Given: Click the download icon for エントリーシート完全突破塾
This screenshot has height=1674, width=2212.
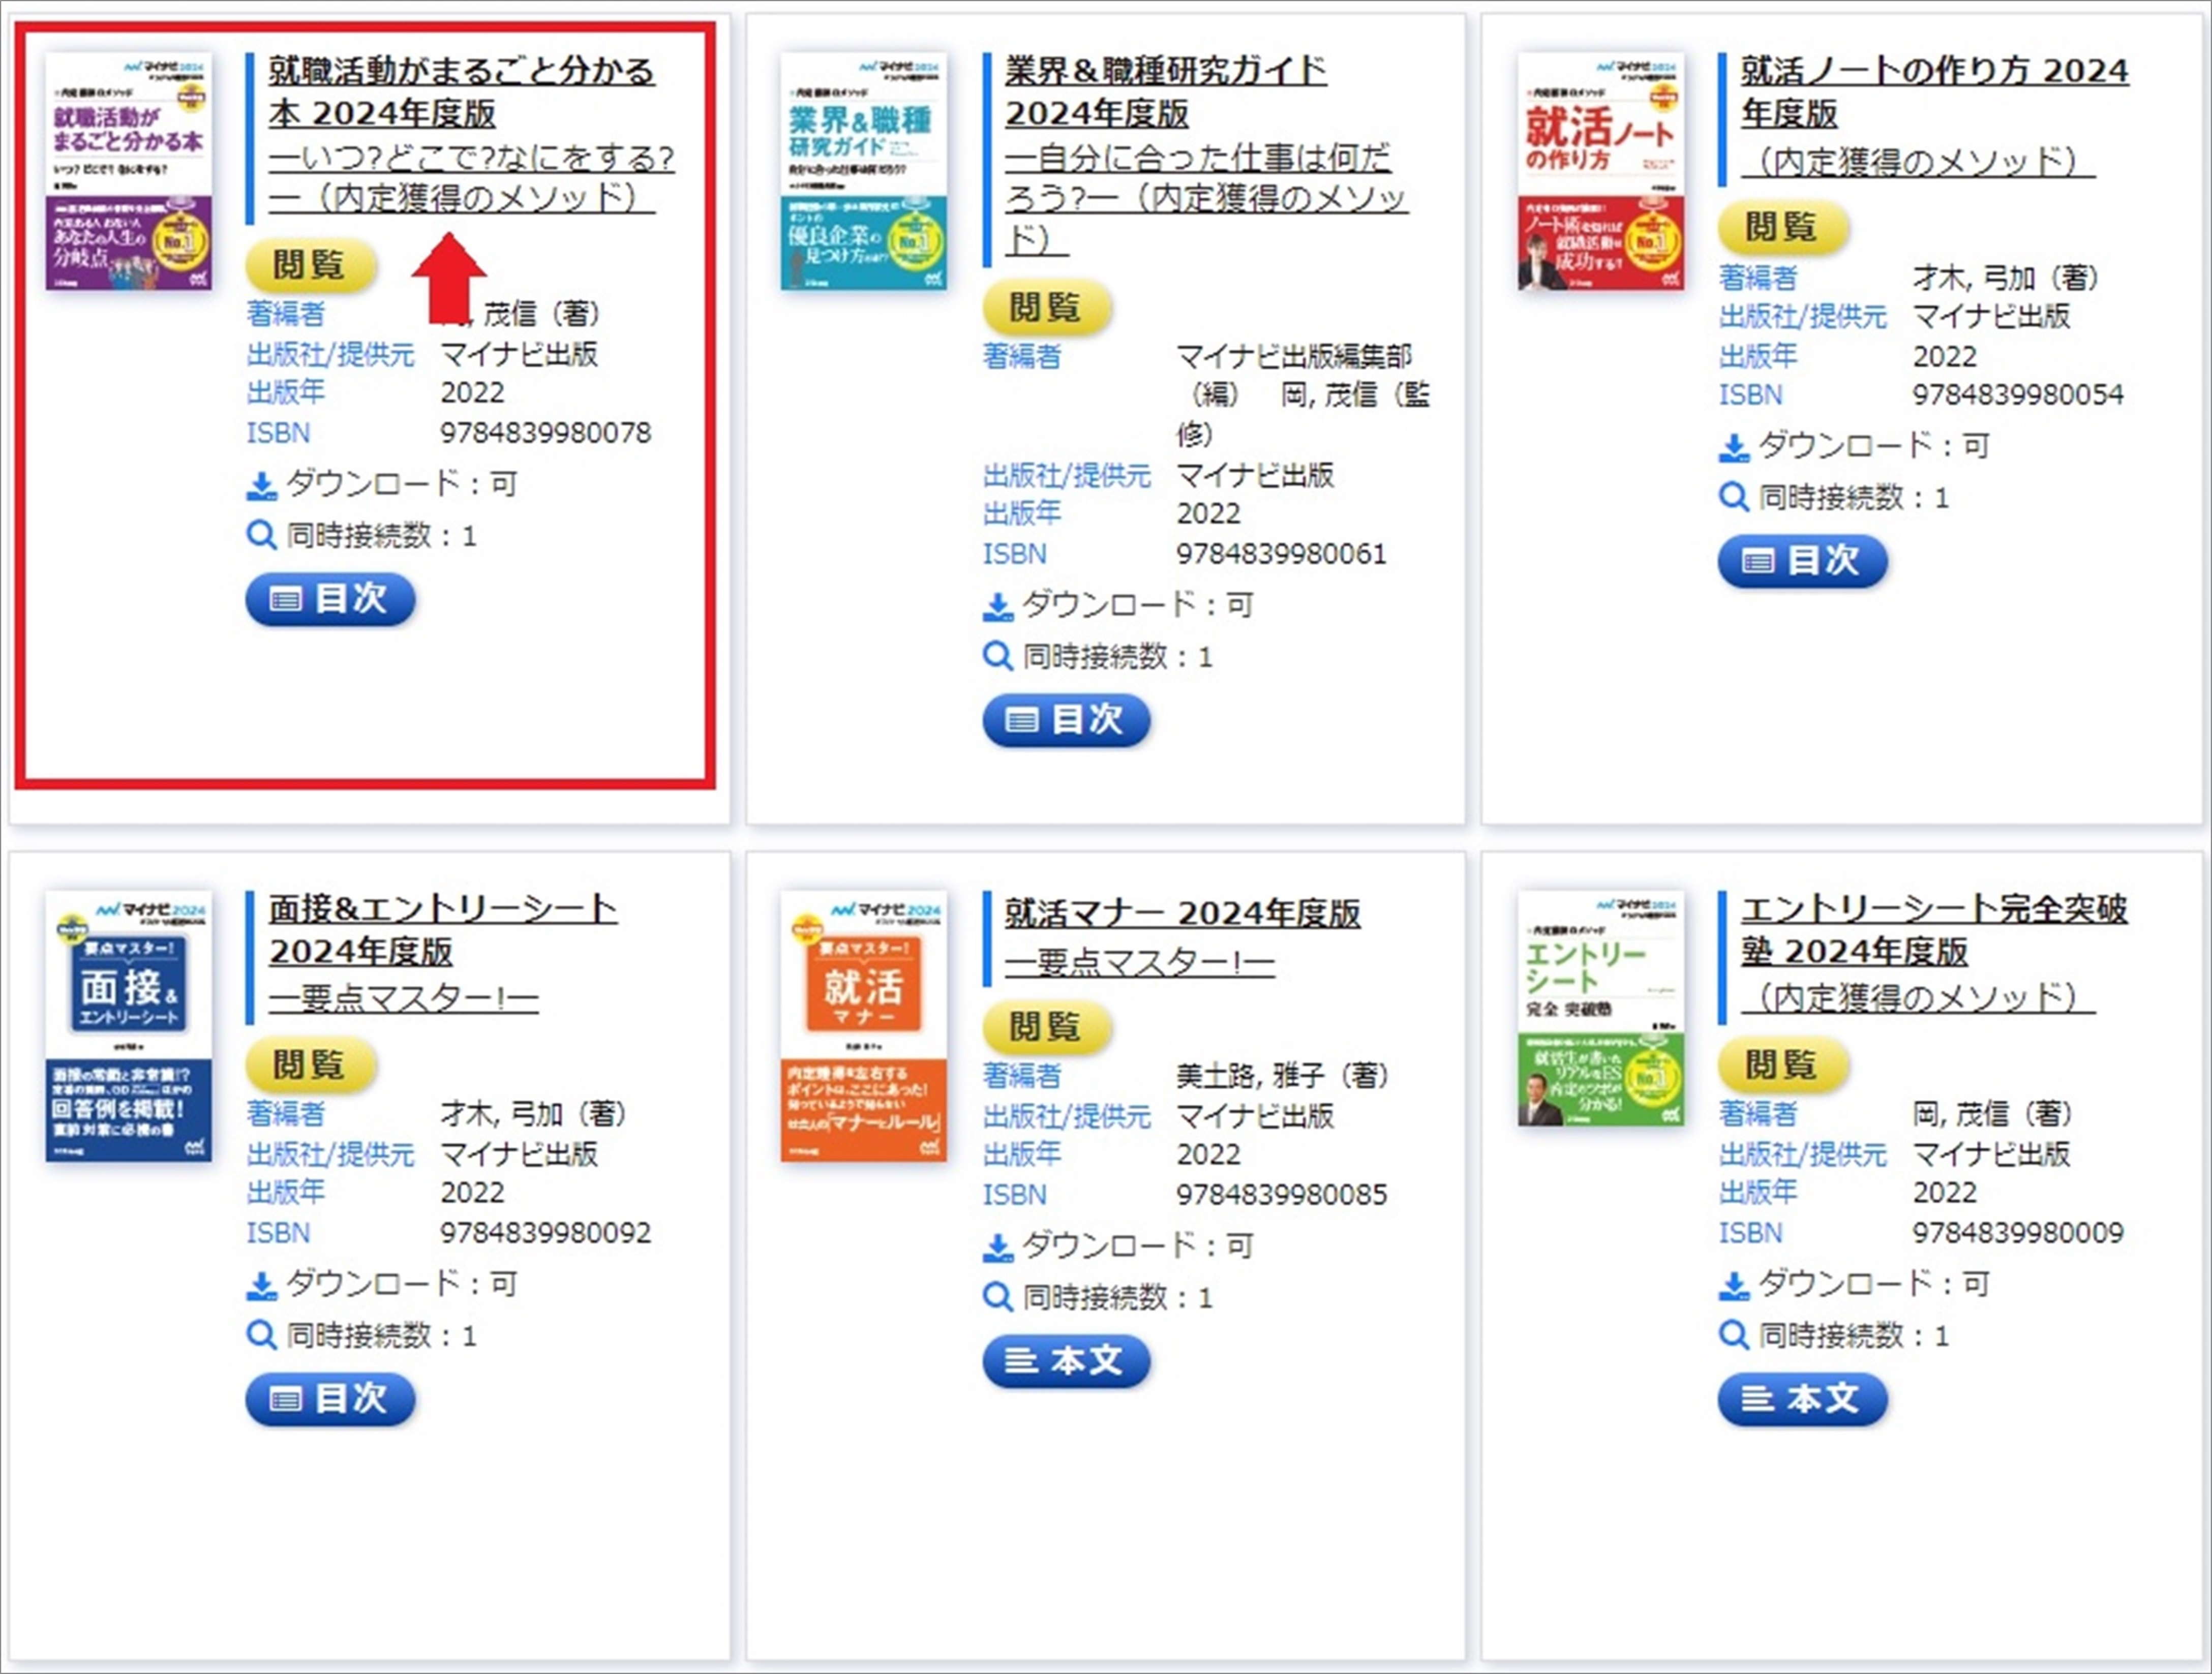Looking at the screenshot, I should pos(1734,1285).
